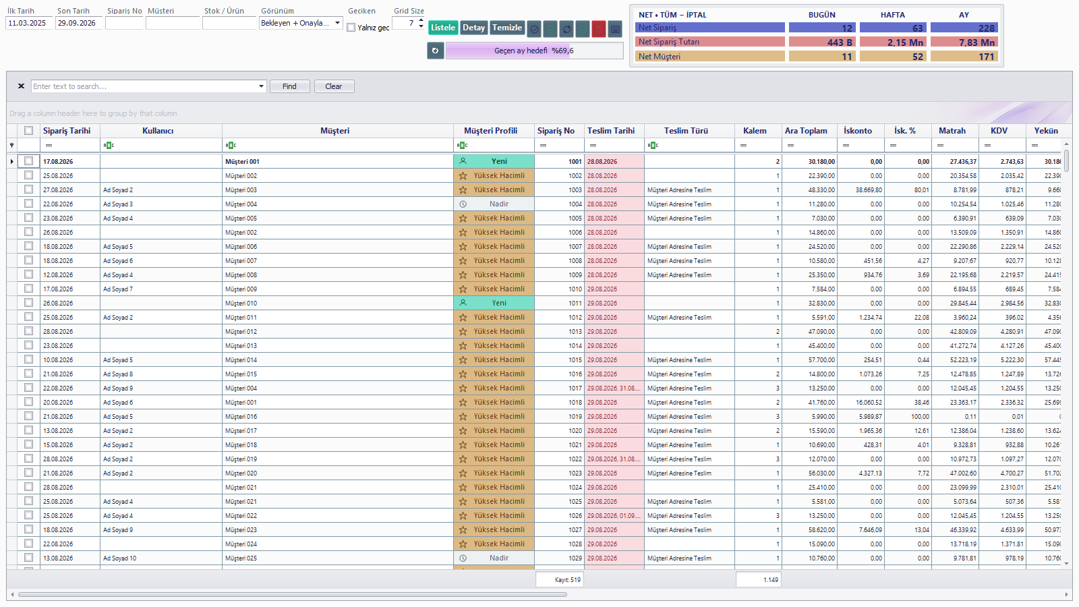Click the green check icon beside red trash

tap(583, 28)
